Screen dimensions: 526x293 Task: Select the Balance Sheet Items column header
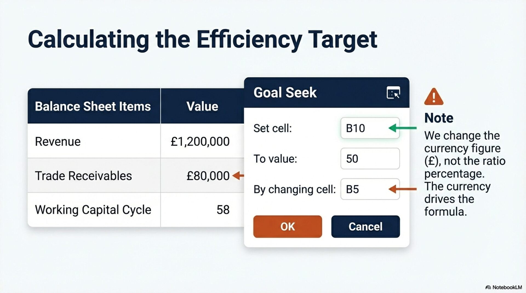point(93,106)
